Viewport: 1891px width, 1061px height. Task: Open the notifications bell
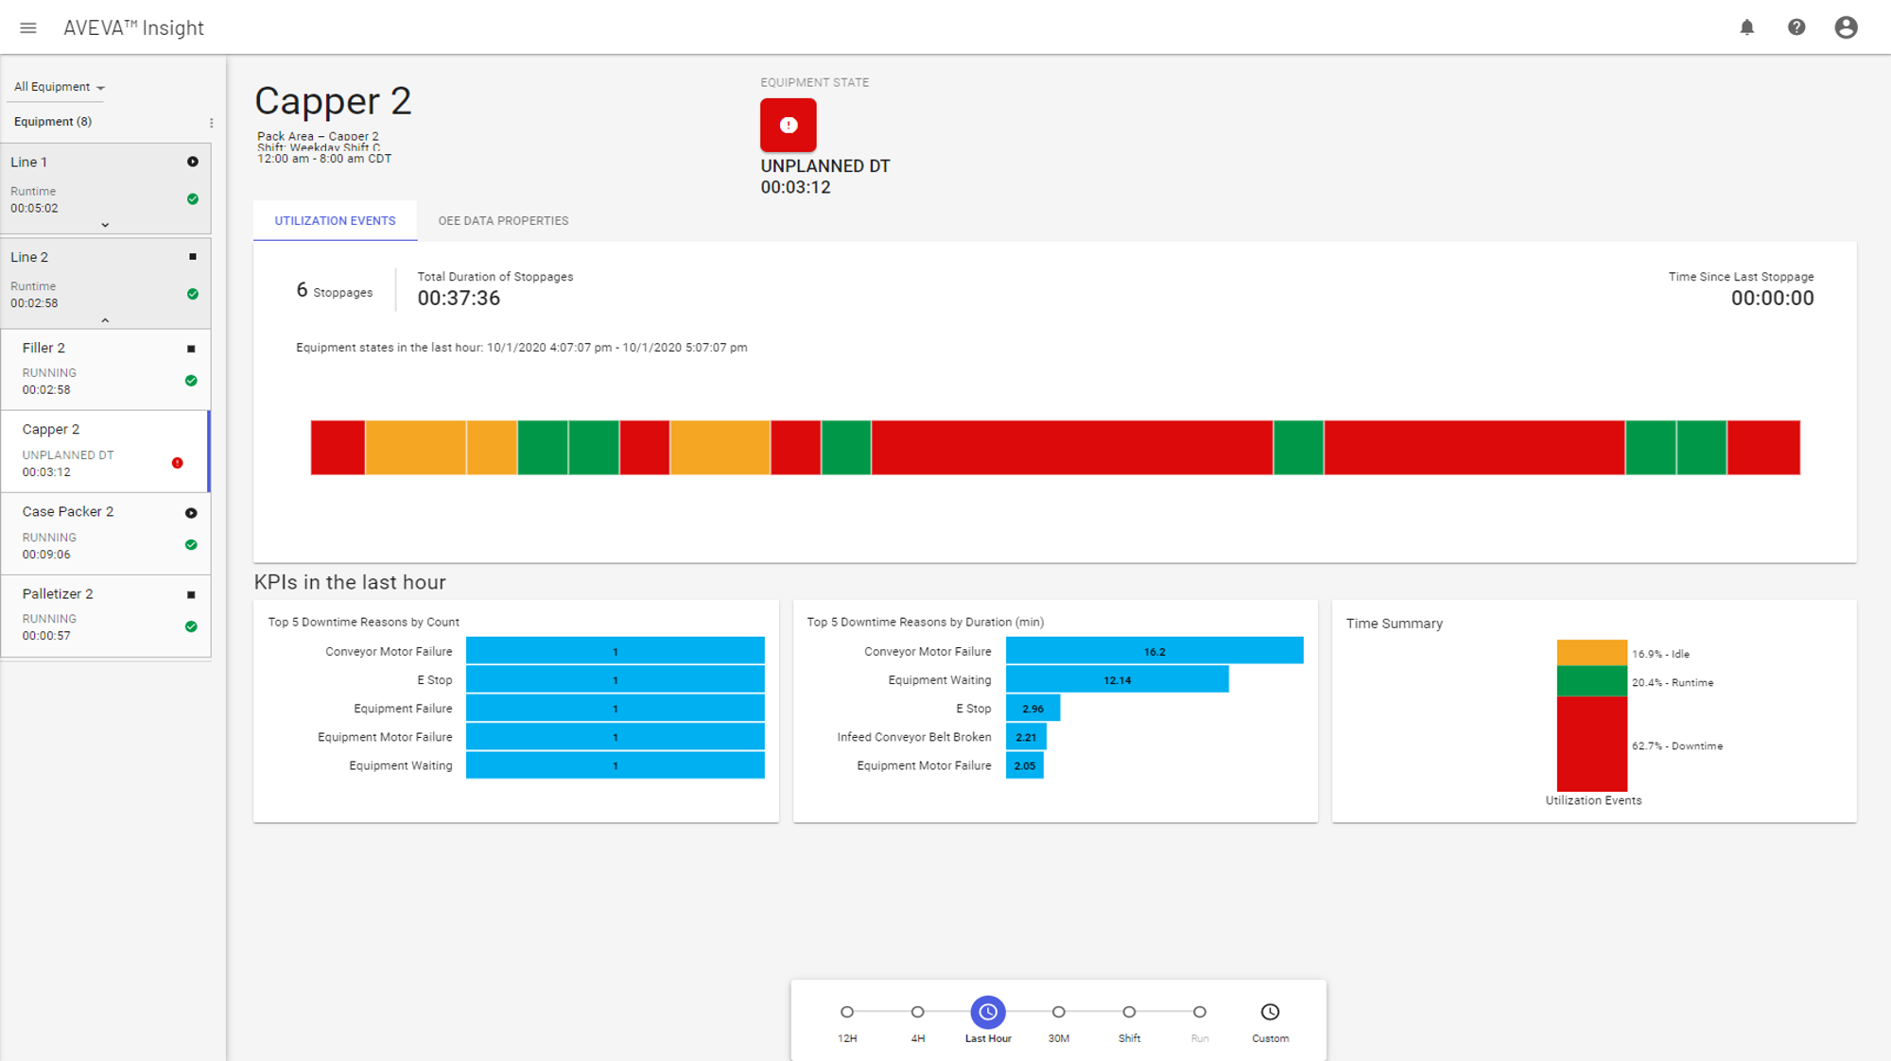1746,28
